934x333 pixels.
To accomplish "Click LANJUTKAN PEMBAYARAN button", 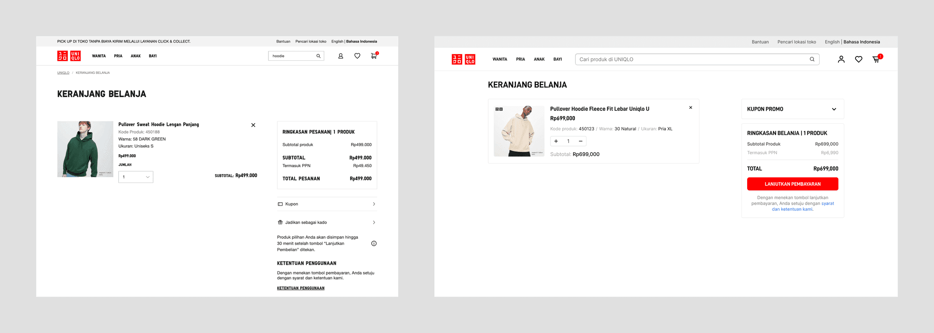I will click(x=792, y=184).
